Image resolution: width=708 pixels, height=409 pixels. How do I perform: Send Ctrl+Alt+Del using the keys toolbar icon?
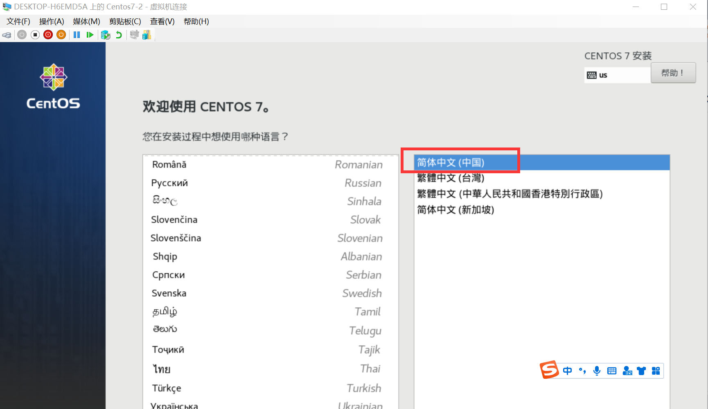pos(7,35)
